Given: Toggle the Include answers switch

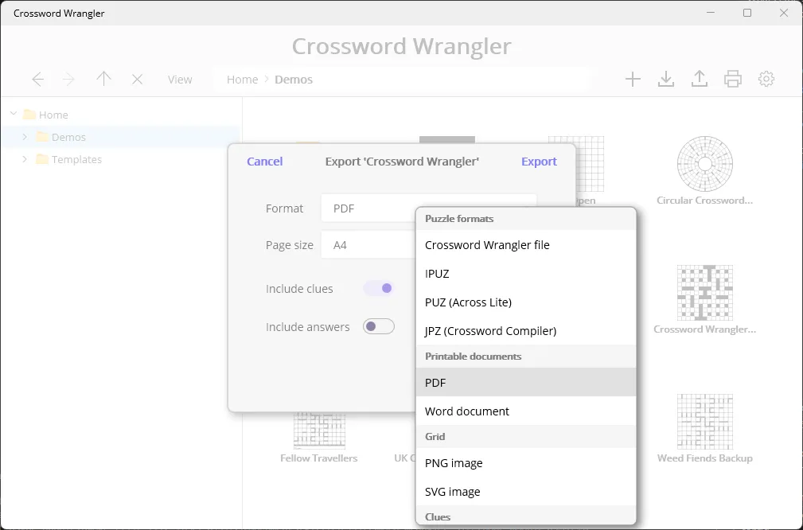Looking at the screenshot, I should point(379,326).
